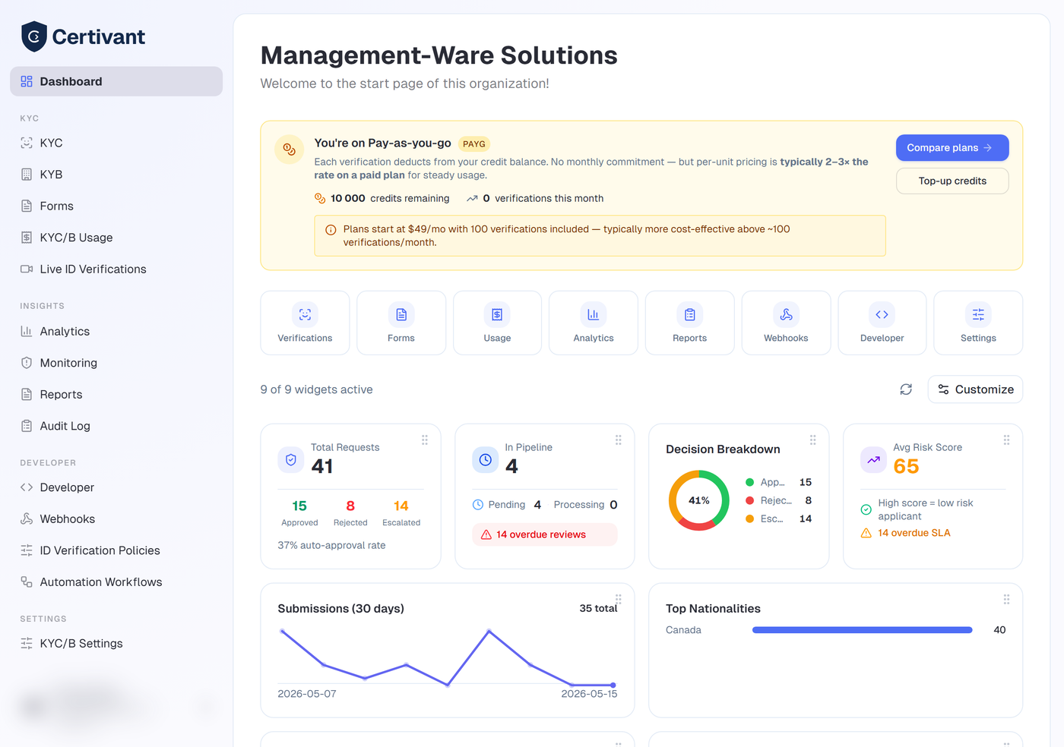Grab the Top Nationalities widget drag handle
The image size is (1064, 747).
click(x=1006, y=600)
